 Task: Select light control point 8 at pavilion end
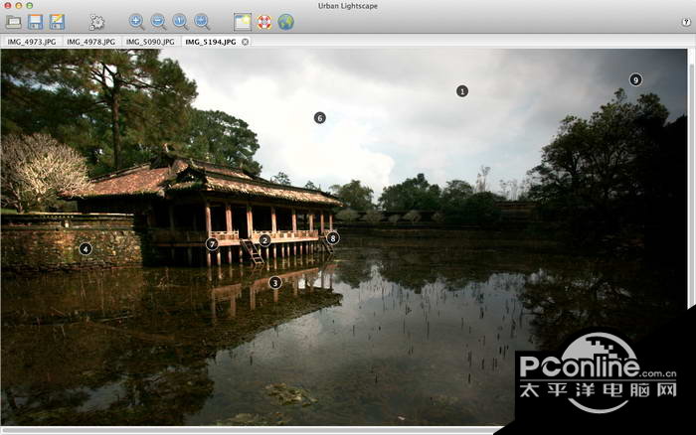click(333, 238)
